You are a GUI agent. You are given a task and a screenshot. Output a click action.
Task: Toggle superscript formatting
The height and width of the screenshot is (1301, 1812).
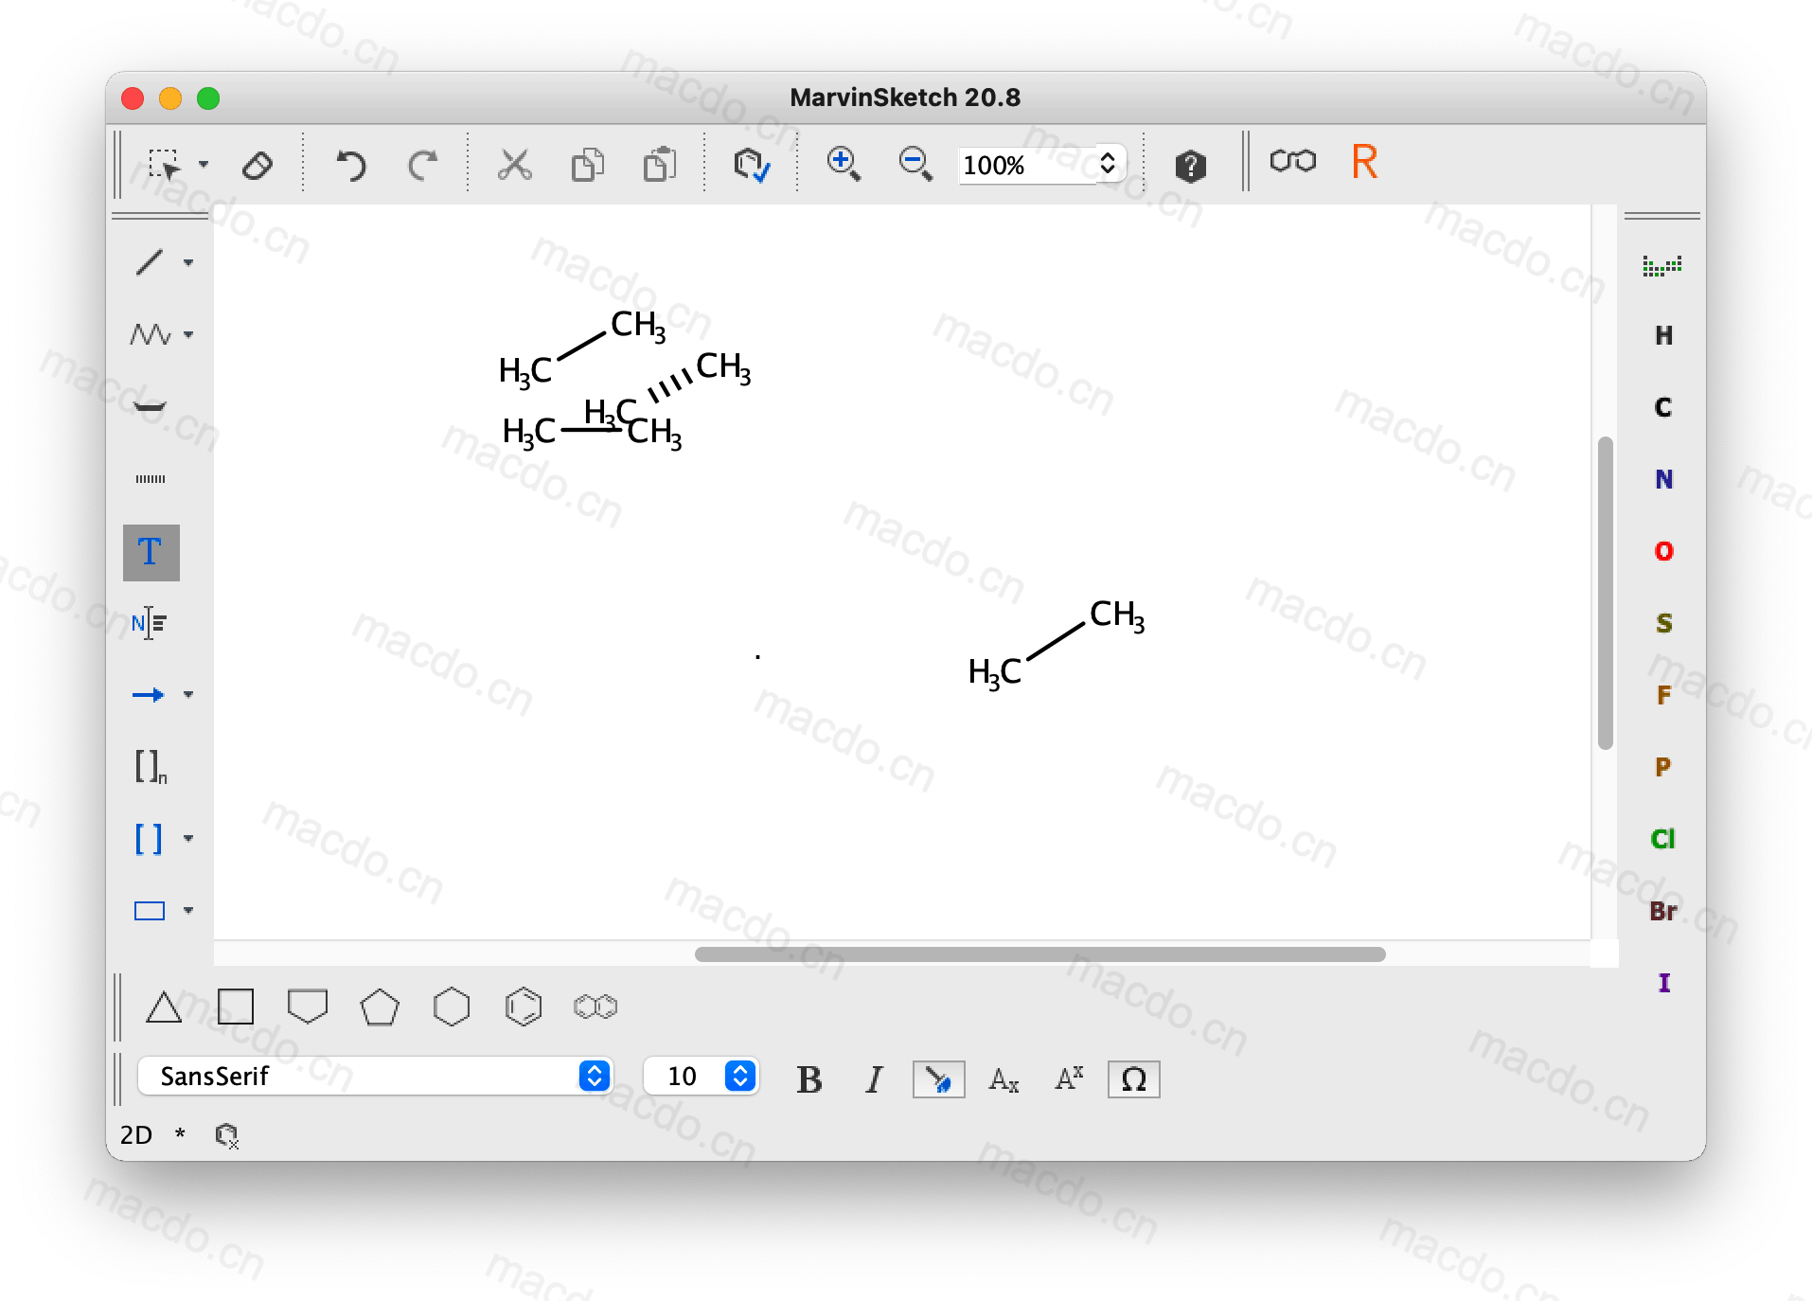[x=1069, y=1078]
